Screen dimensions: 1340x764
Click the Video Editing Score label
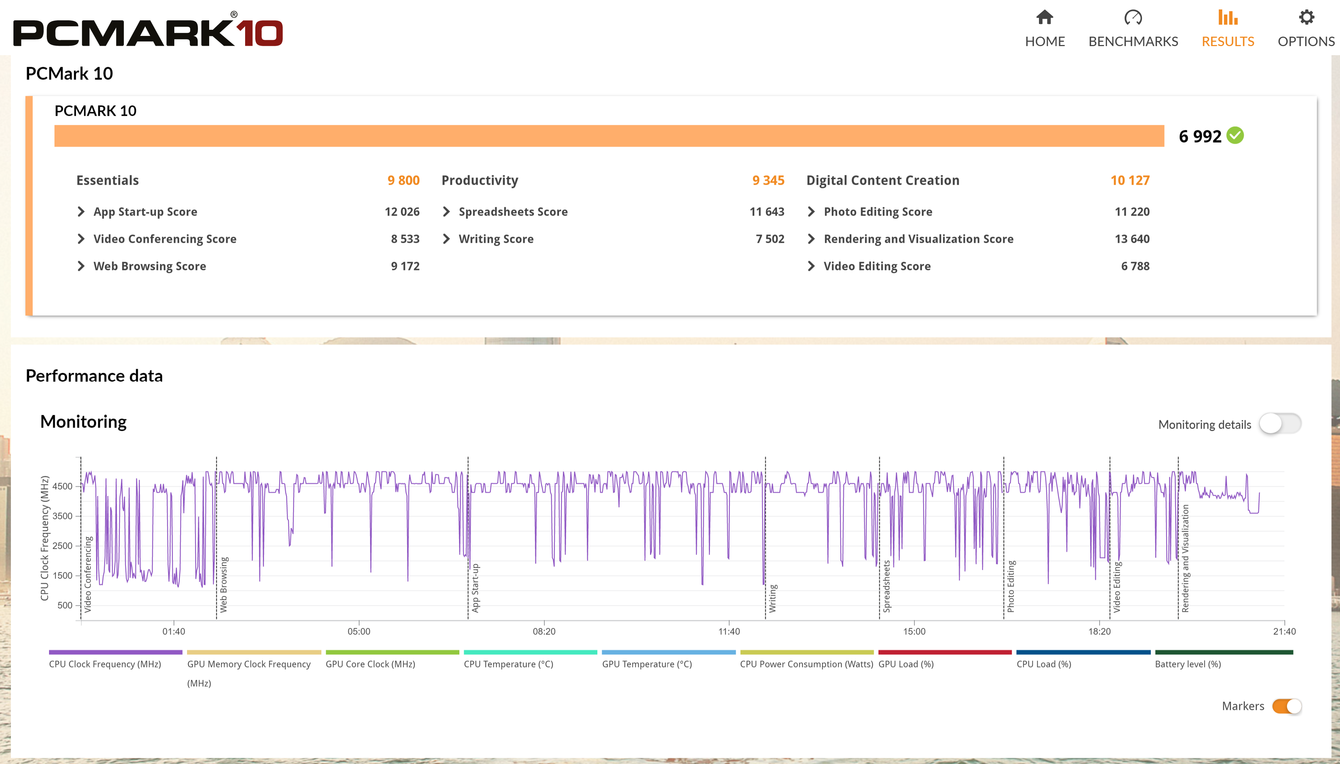[x=877, y=266]
